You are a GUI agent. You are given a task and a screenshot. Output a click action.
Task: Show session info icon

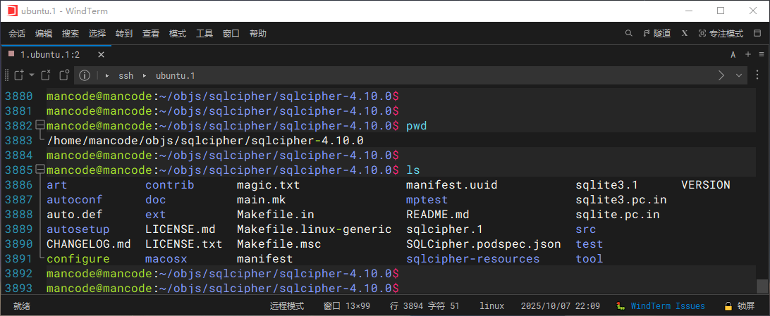pos(85,75)
